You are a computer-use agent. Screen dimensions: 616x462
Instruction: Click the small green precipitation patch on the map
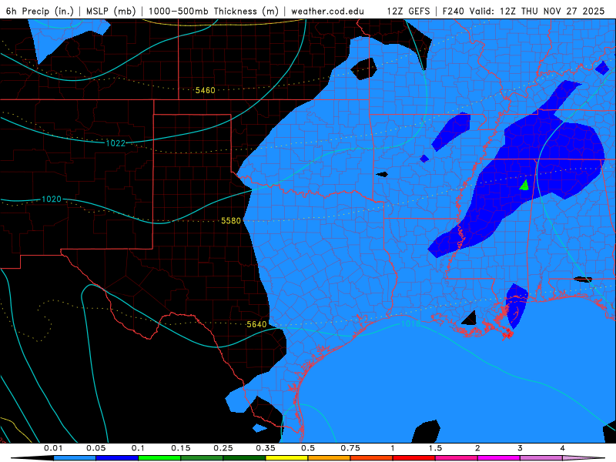pos(524,186)
